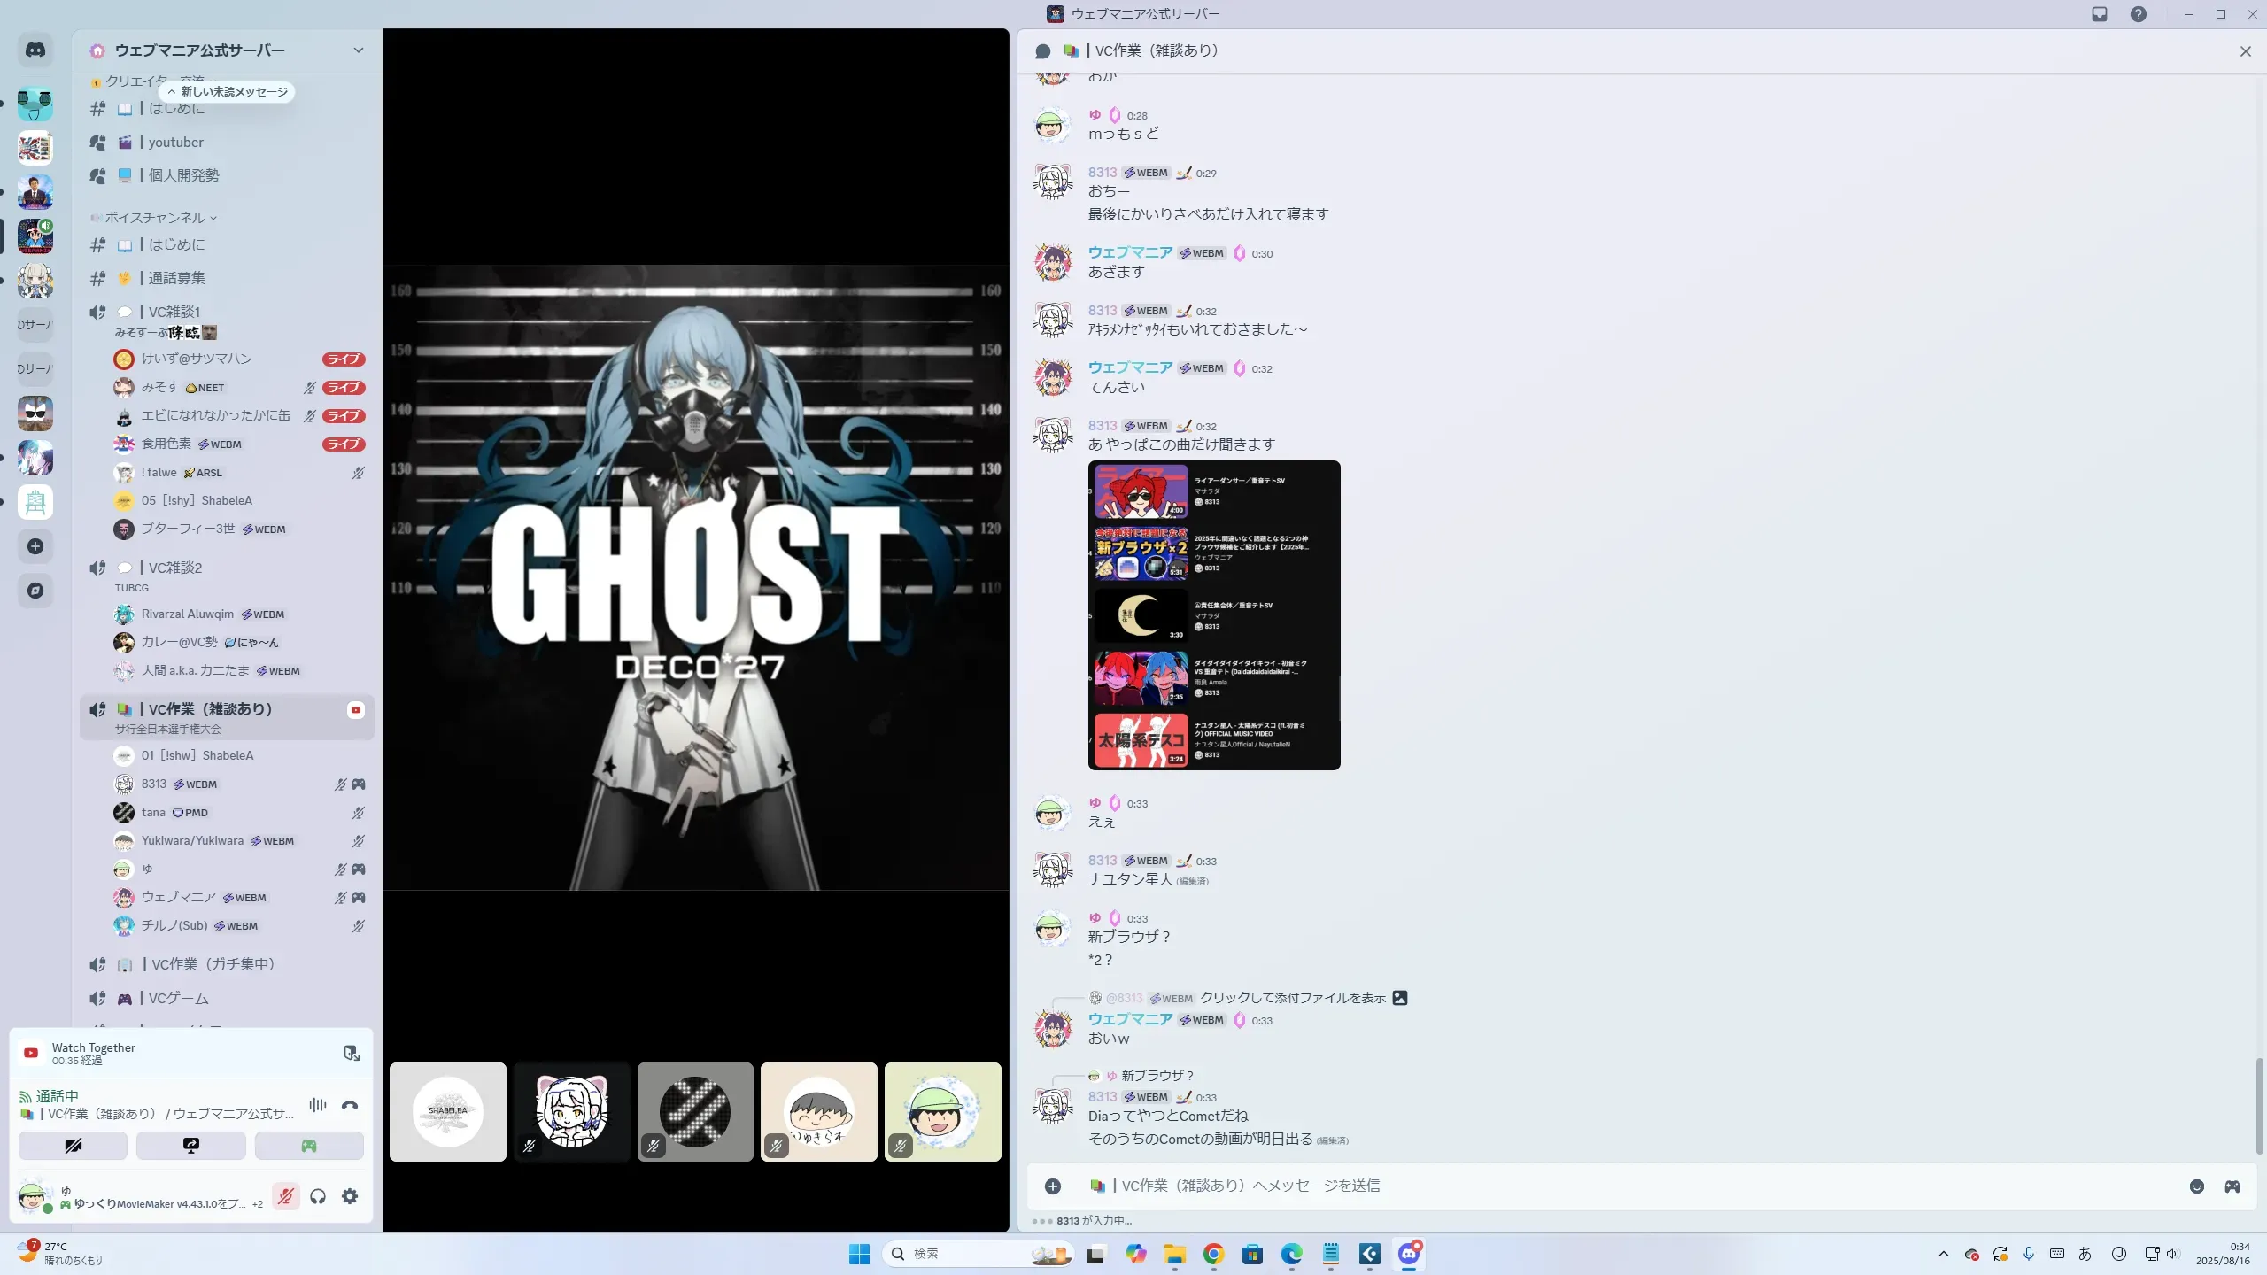Click the chat panel vertical scrollbar

(x=2259, y=1105)
